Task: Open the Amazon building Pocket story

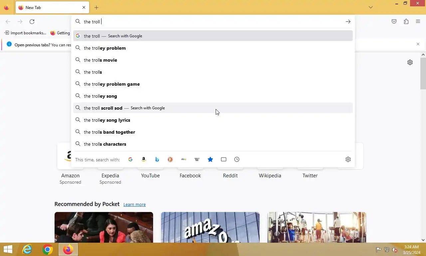Action: tap(210, 227)
